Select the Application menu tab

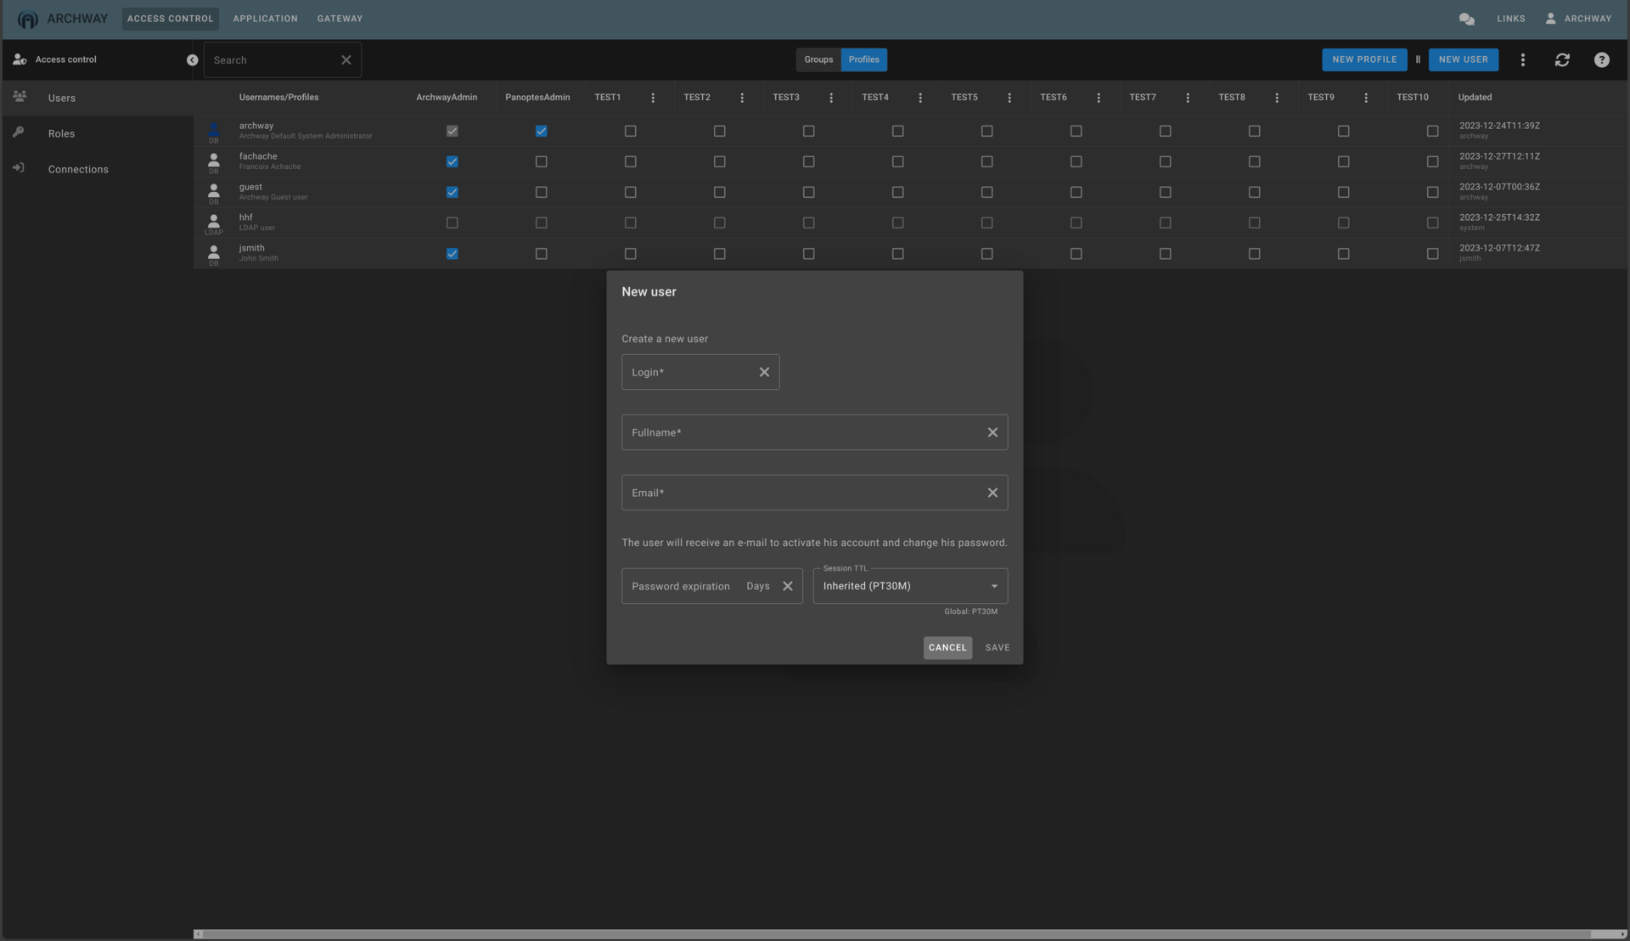(266, 19)
